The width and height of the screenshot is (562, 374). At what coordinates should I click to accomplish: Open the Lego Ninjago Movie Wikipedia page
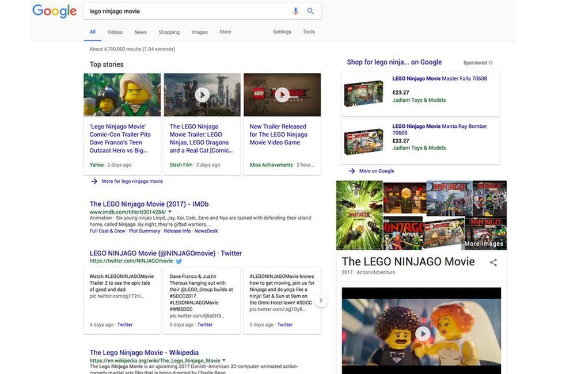click(143, 352)
